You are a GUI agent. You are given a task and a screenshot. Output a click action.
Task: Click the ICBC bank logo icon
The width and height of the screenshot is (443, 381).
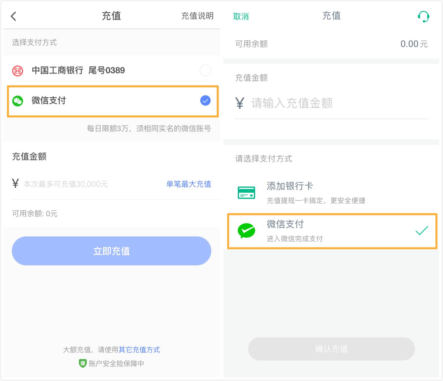pyautogui.click(x=17, y=70)
